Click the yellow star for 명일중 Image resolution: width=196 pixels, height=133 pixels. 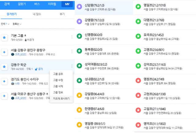pyautogui.click(x=79, y=125)
